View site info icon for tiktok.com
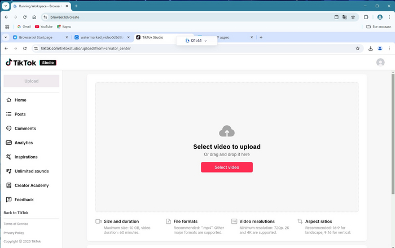Screen dimensions: 395x248 (x=36, y=48)
